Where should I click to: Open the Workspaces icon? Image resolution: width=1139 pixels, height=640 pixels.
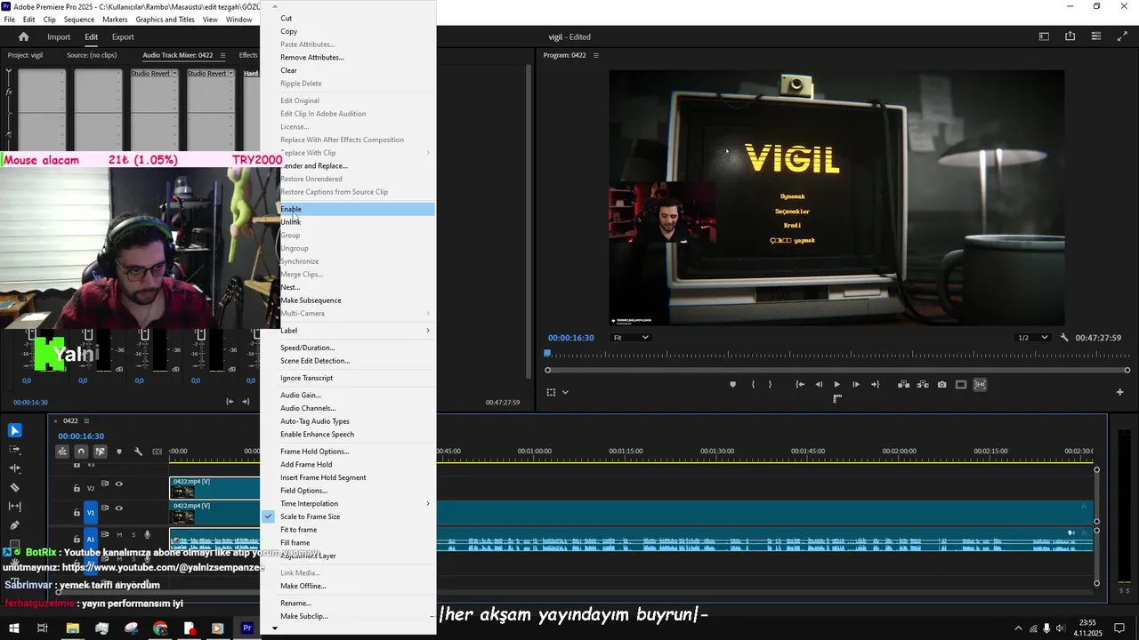tap(1044, 36)
